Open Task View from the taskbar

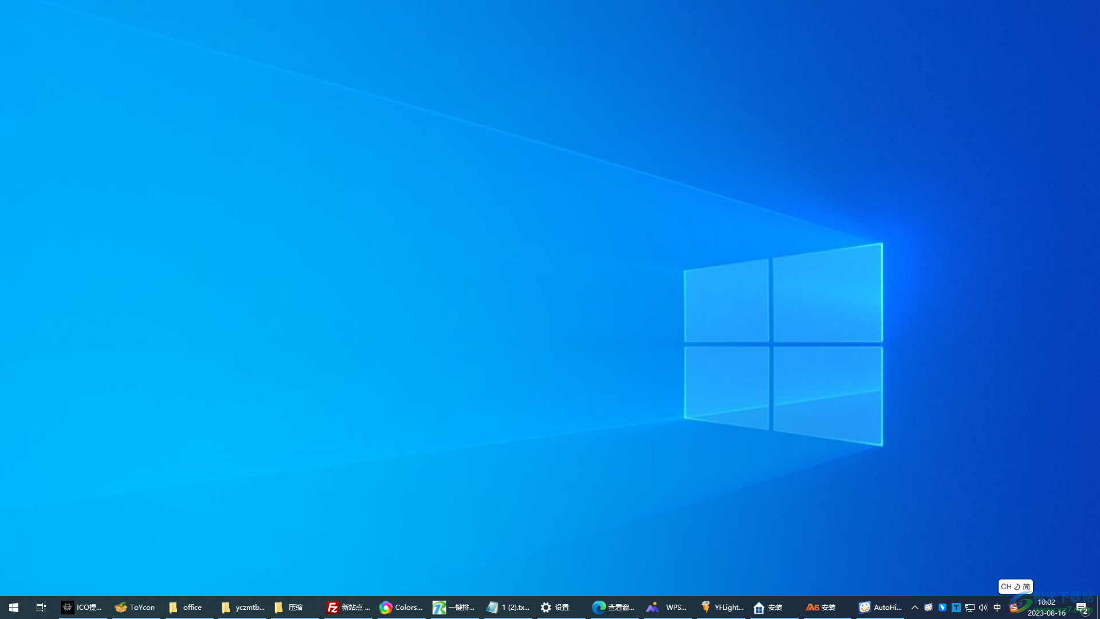[x=41, y=608]
